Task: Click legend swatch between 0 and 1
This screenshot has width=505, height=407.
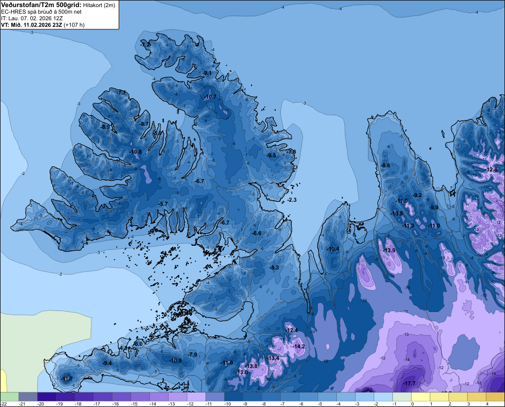Action: click(x=421, y=397)
